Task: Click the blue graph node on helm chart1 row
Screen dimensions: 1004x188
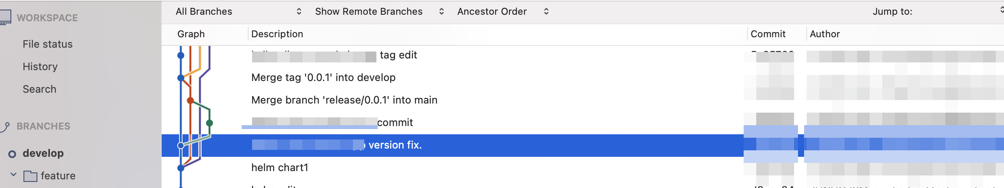Action: [181, 168]
